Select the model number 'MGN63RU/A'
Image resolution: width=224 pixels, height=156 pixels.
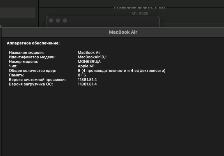click(89, 62)
